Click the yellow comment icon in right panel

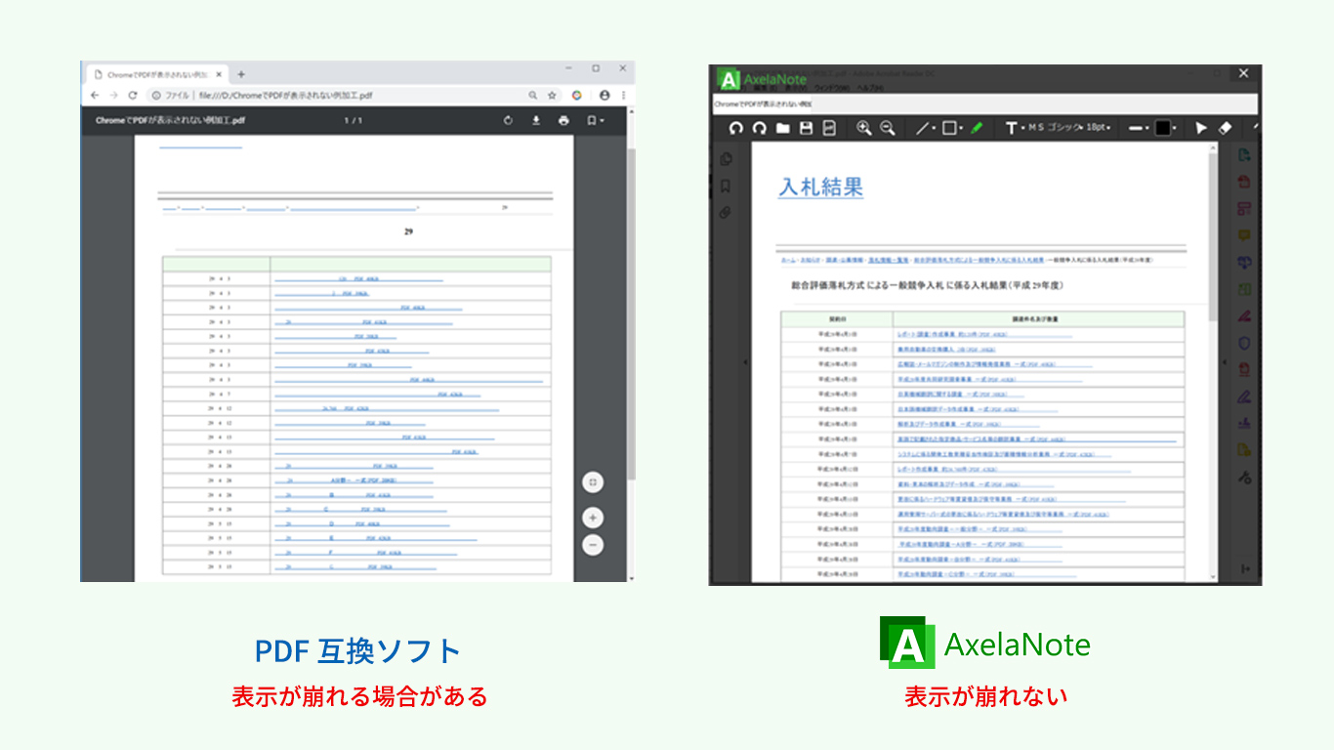pyautogui.click(x=1244, y=235)
